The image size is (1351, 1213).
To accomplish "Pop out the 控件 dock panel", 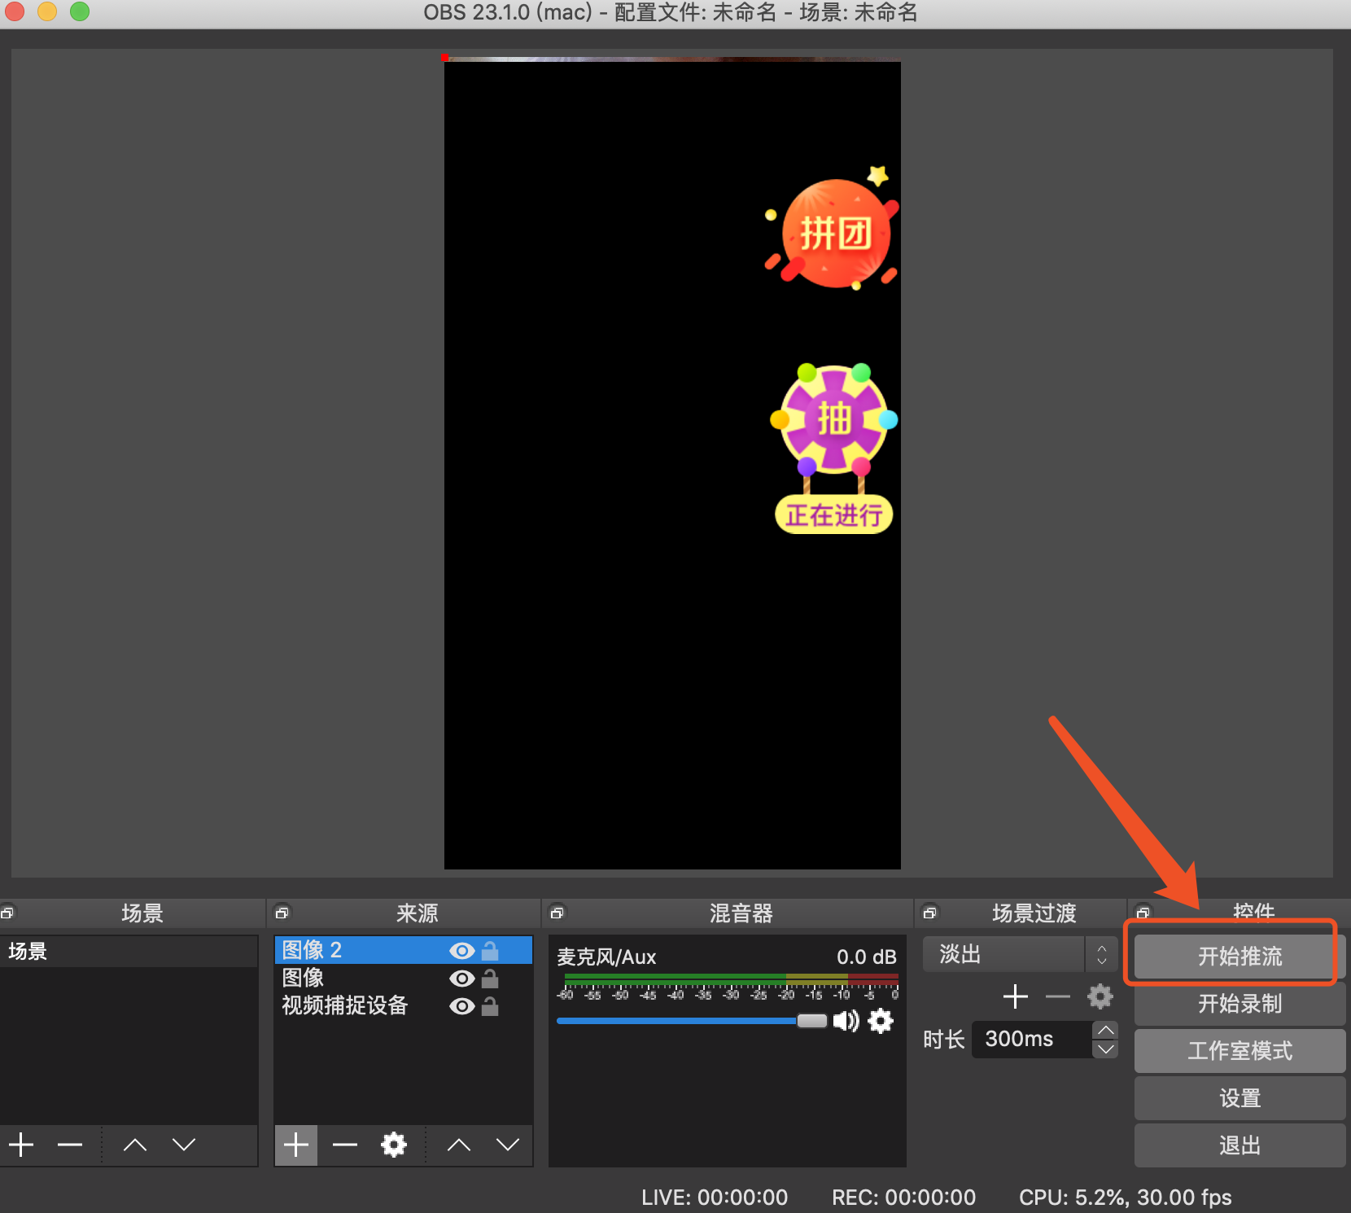I will click(x=1143, y=913).
